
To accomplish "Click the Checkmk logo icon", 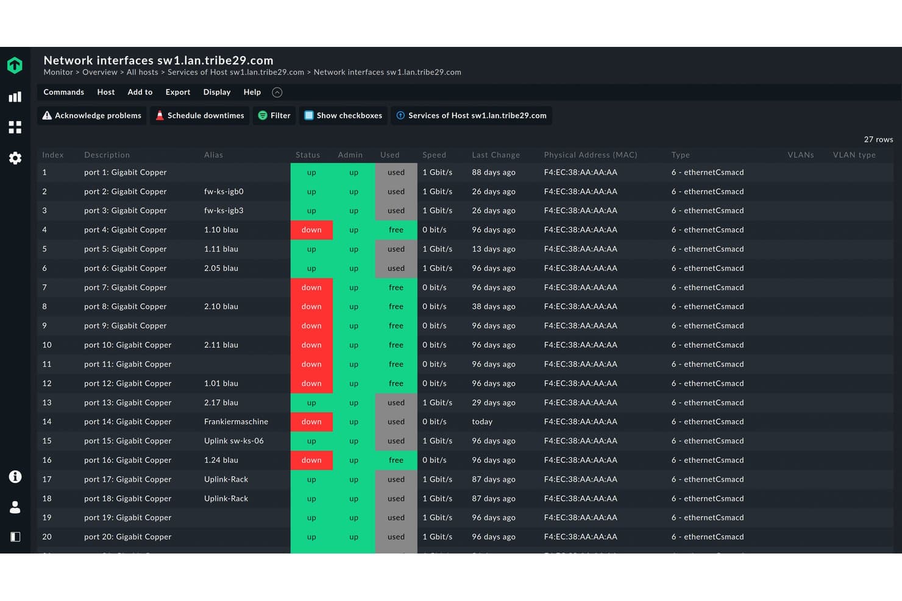I will pyautogui.click(x=15, y=65).
